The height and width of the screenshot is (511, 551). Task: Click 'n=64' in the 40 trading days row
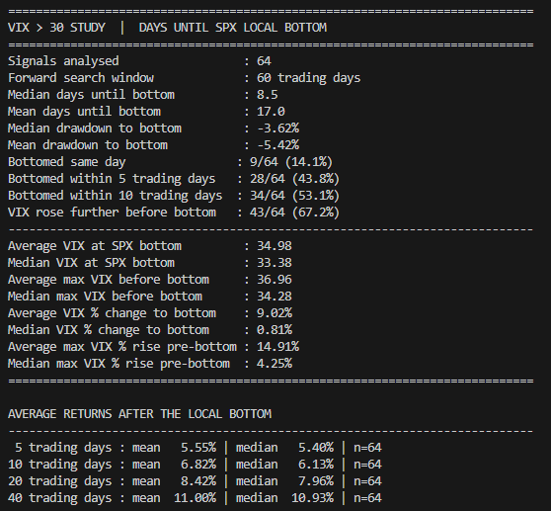click(x=367, y=498)
